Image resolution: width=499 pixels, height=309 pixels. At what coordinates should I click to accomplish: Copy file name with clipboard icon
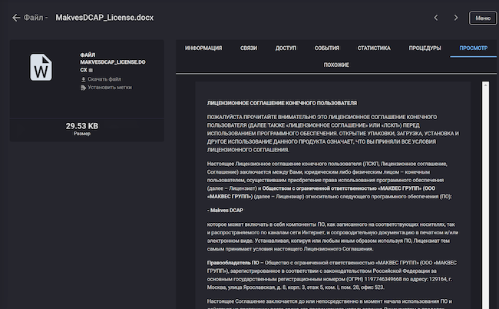91,70
